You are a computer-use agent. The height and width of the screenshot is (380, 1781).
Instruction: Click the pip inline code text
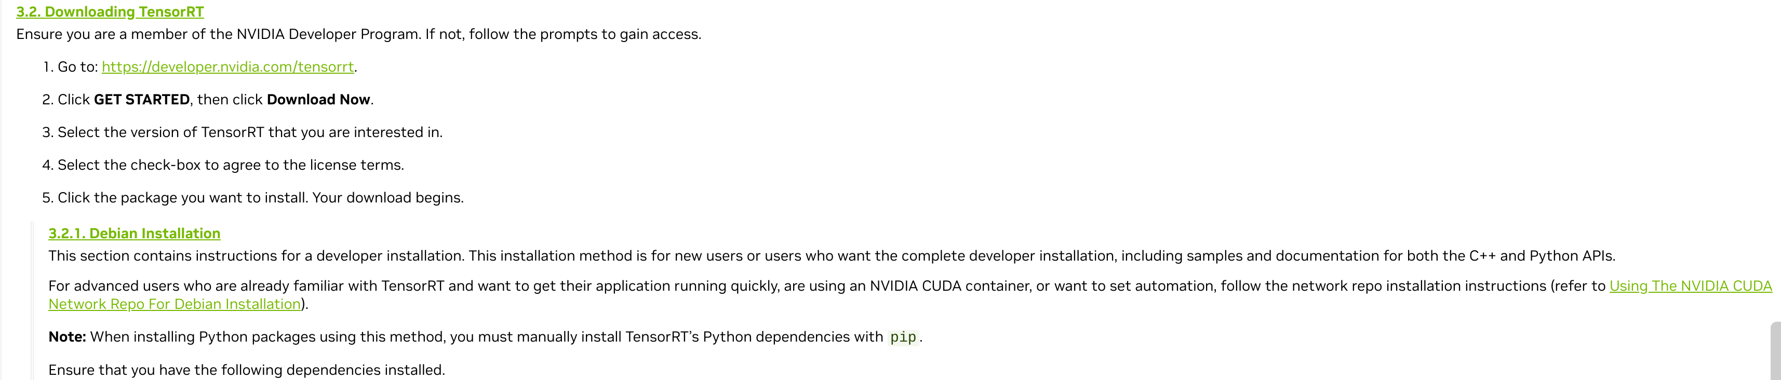click(x=903, y=337)
